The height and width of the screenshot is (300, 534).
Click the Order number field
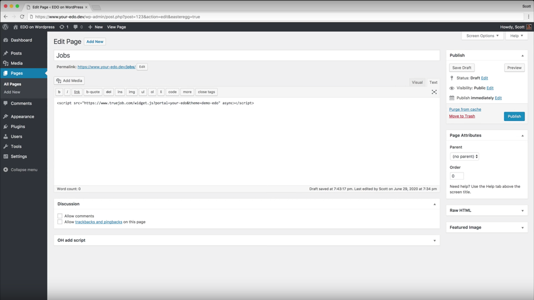[457, 176]
